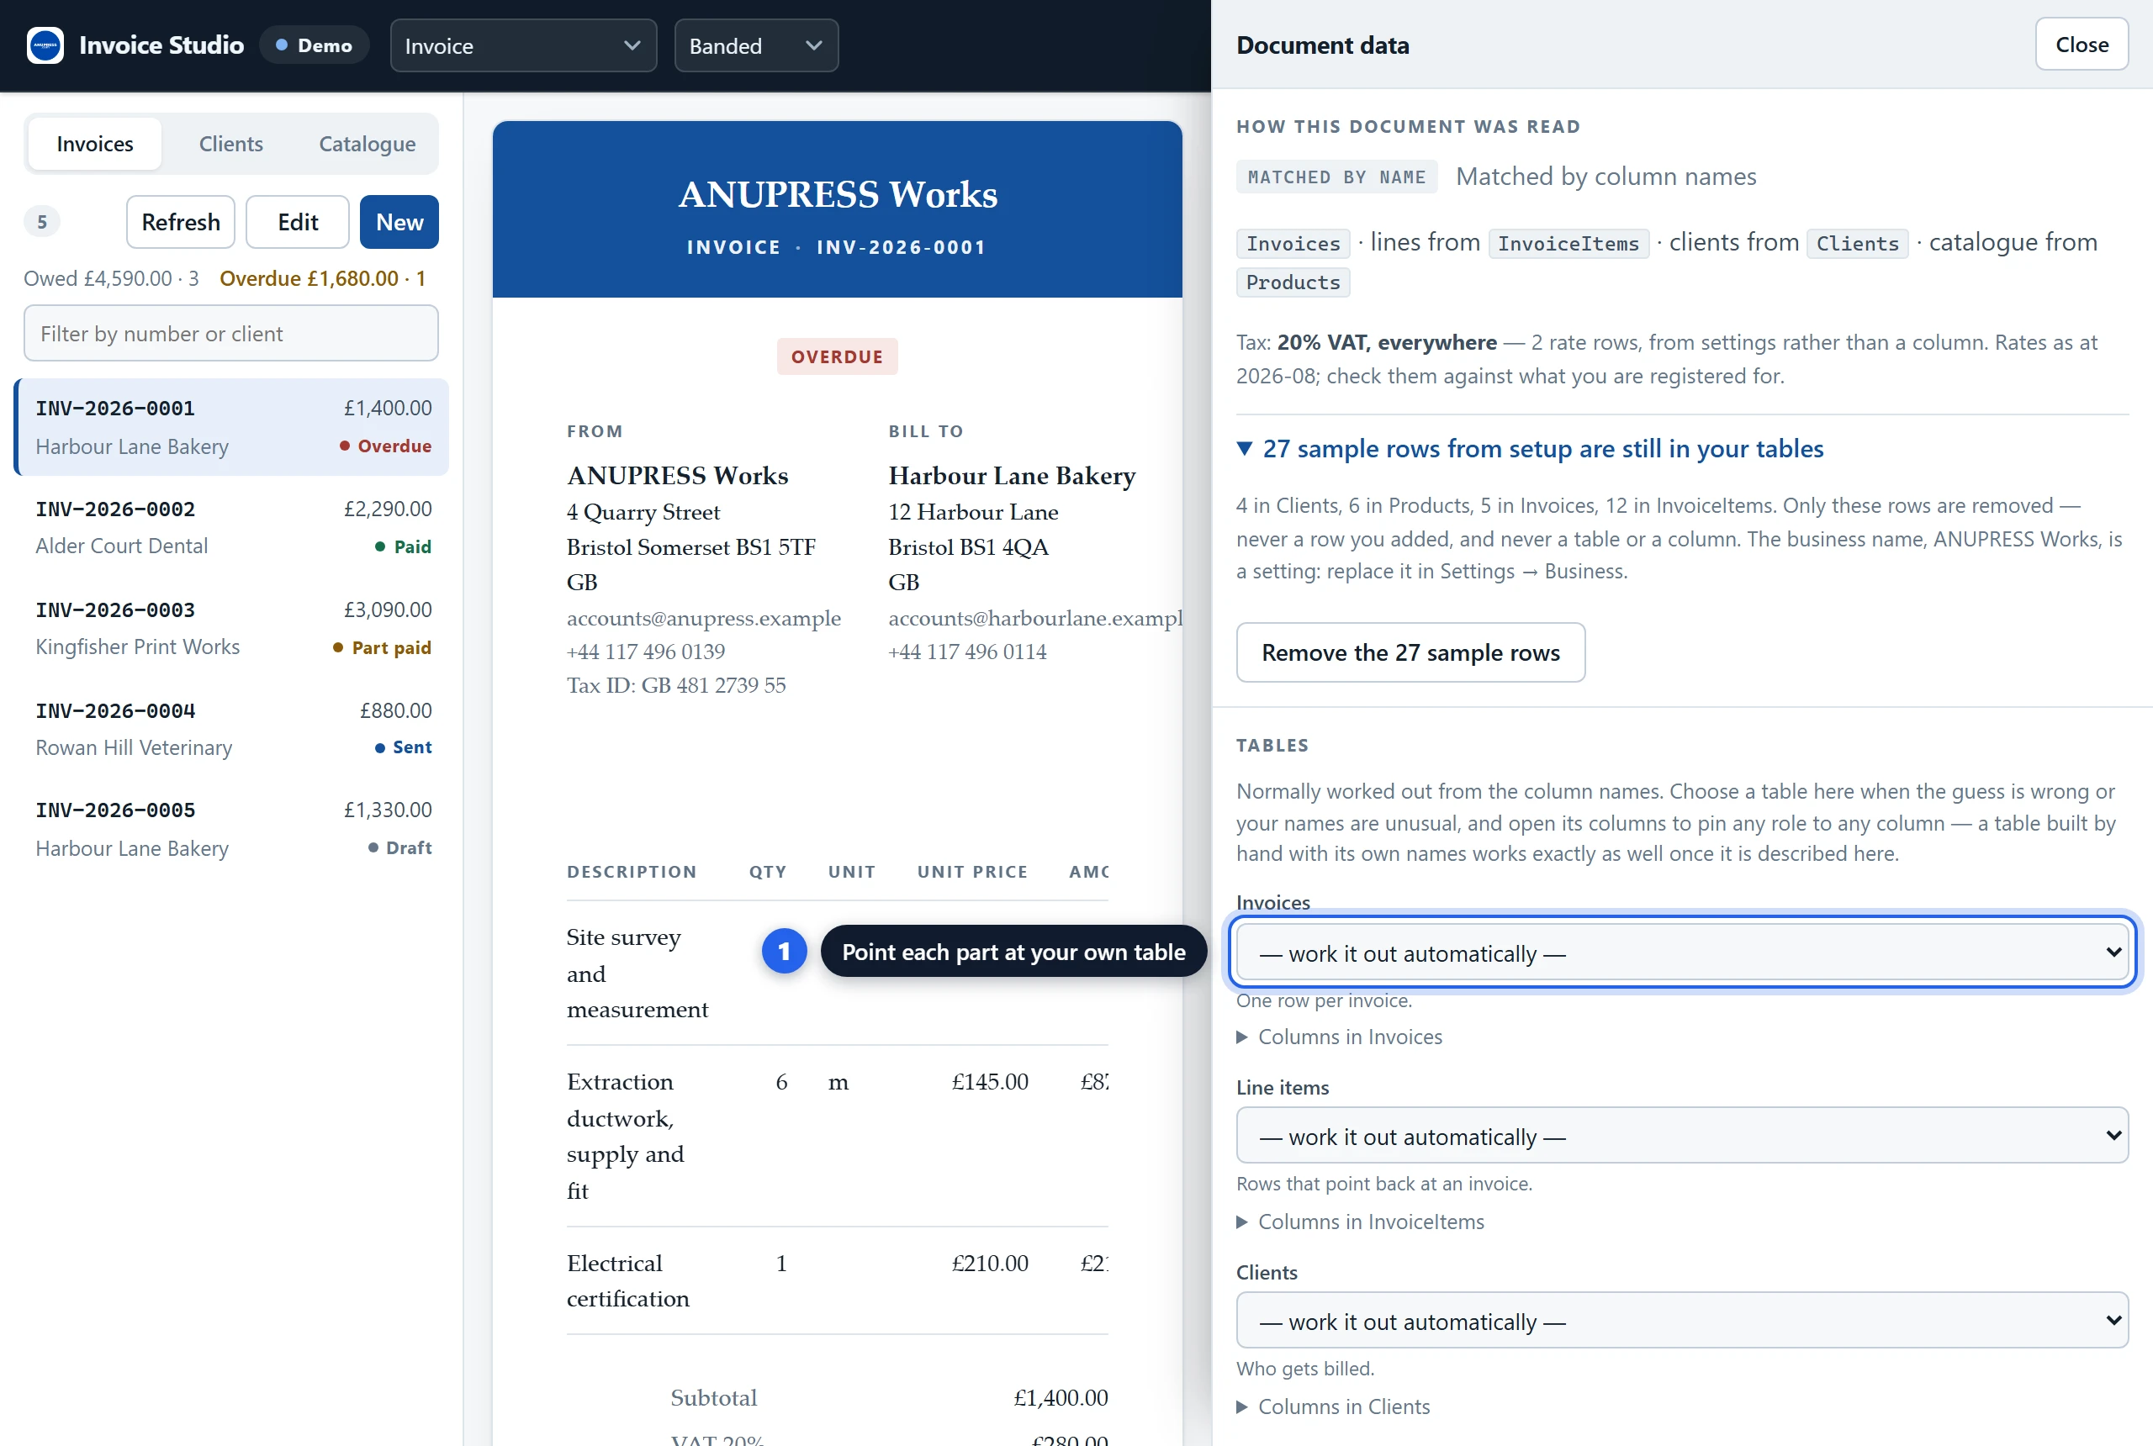Viewport: 2153px width, 1446px height.
Task: Click the Tax ID GB 481 2739 55 text
Action: [x=676, y=685]
